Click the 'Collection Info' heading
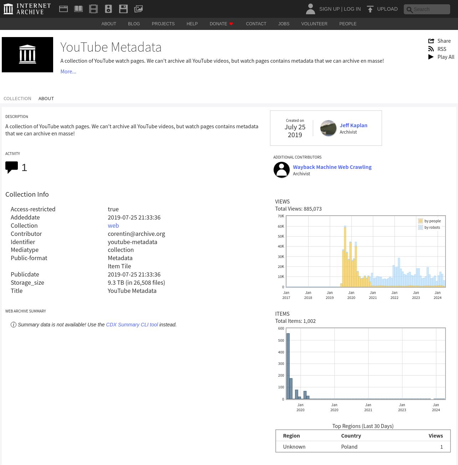Screen dimensions: 458x465 coord(27,195)
